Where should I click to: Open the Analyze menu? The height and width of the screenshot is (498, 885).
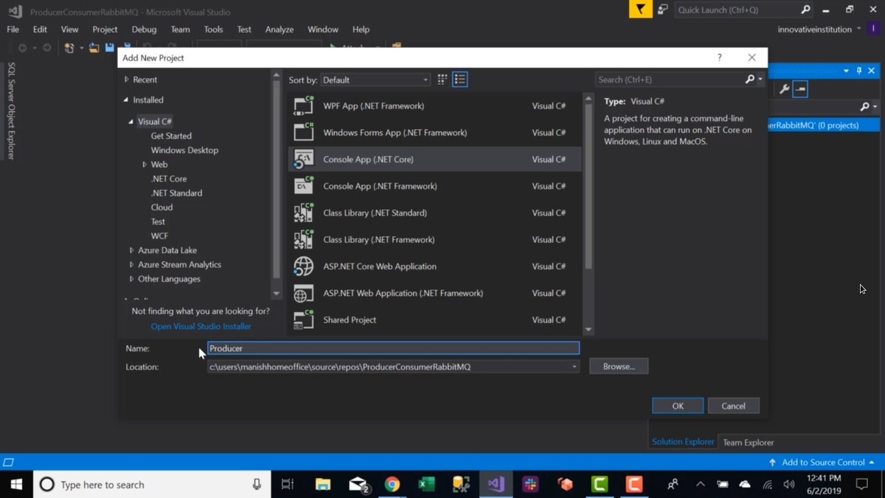(x=280, y=30)
